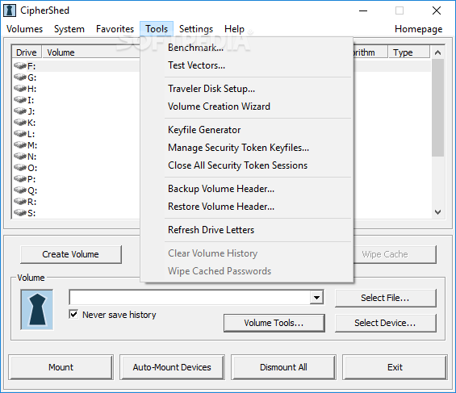Click the drive list vertical scrollbar thumb
Viewport: 456px width, 393px height.
point(437,108)
